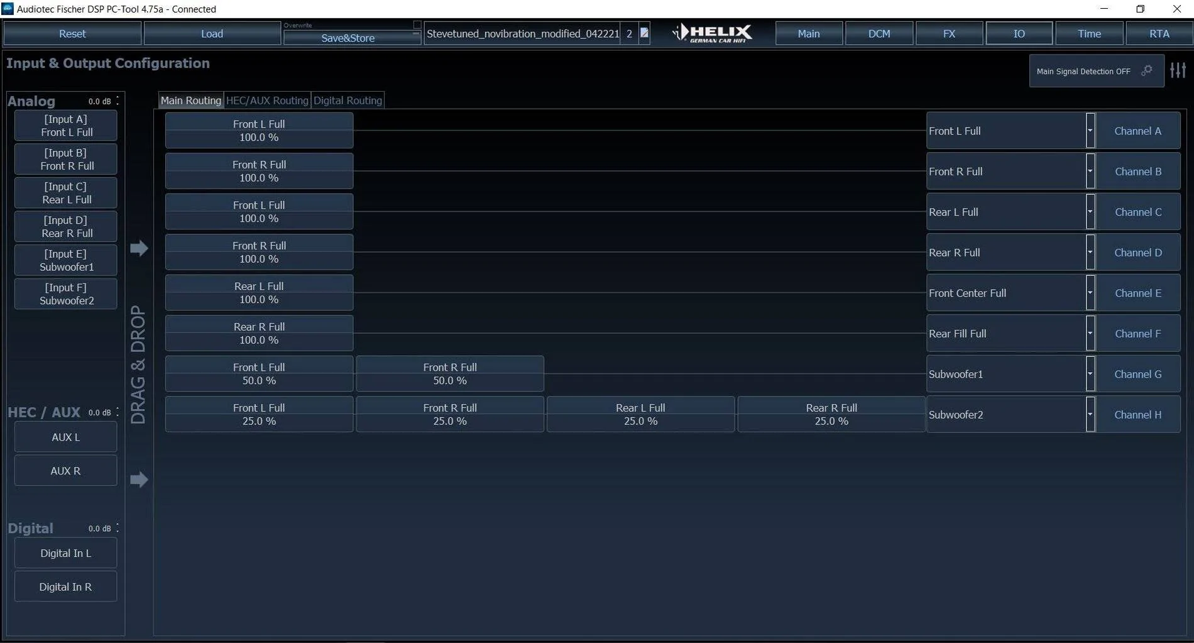
Task: Select the Channel H button
Action: (x=1138, y=414)
